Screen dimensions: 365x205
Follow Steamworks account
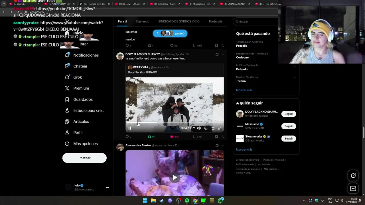[x=289, y=138]
